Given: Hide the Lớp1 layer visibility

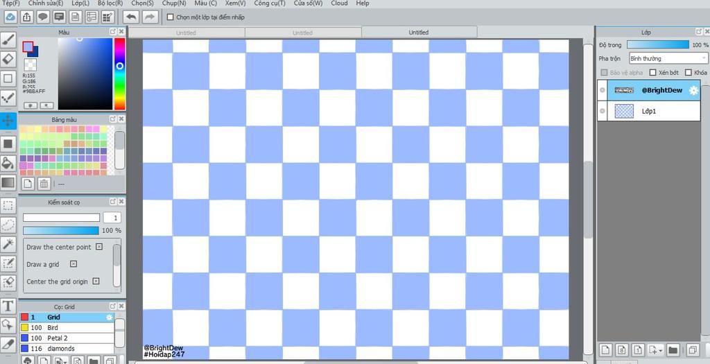Looking at the screenshot, I should pos(603,111).
